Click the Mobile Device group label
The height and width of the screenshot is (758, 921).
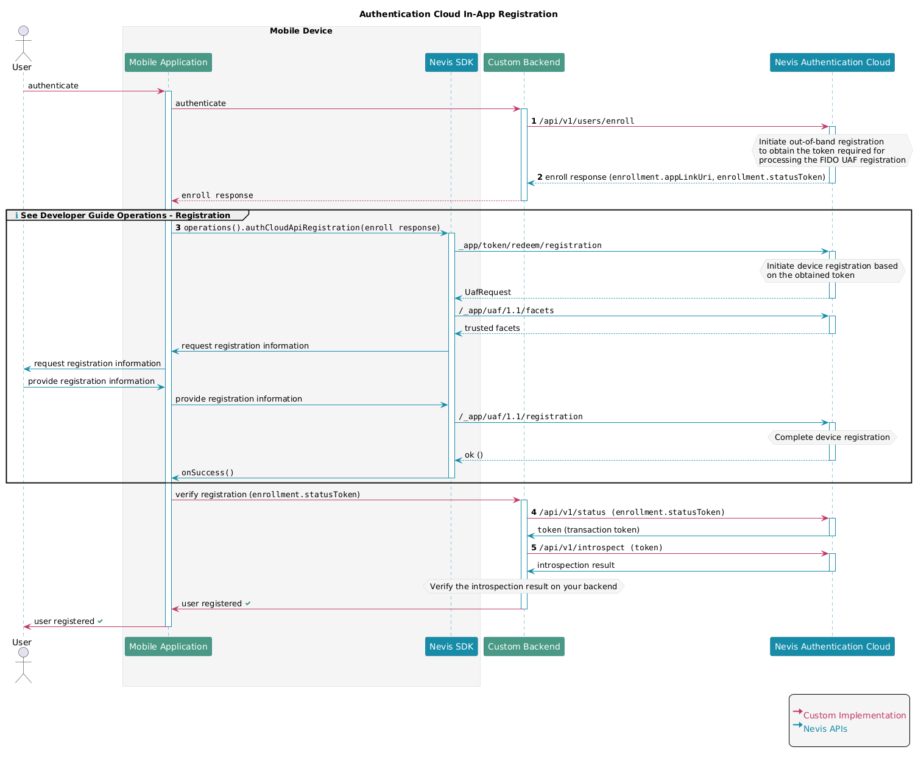coord(301,31)
